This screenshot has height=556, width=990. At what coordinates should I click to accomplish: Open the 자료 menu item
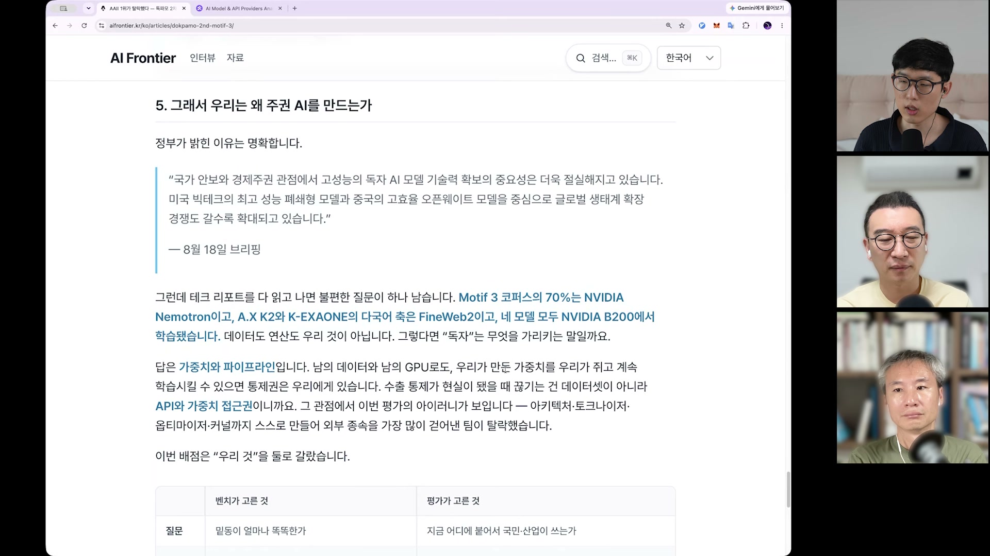[x=235, y=58]
